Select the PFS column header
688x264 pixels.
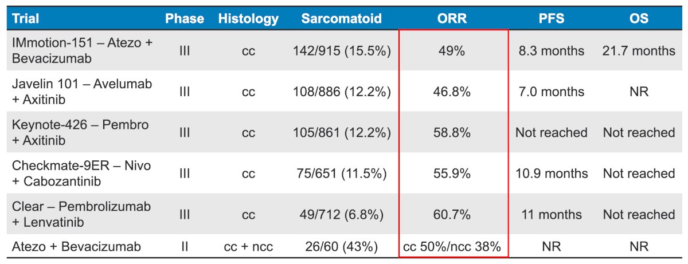click(551, 18)
